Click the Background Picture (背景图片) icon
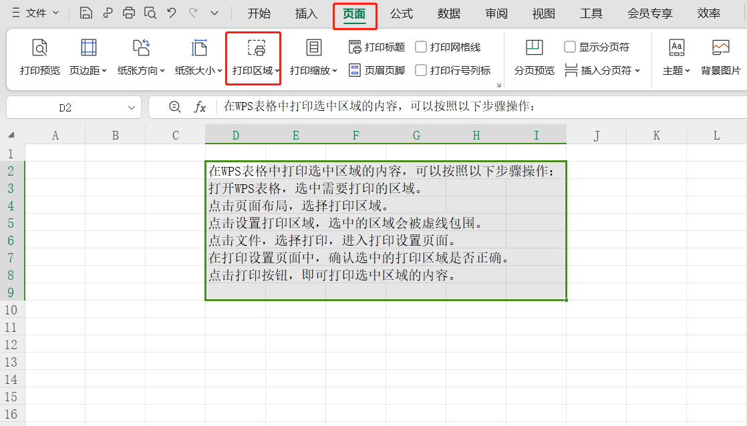Viewport: 747px width, 426px height. point(720,47)
